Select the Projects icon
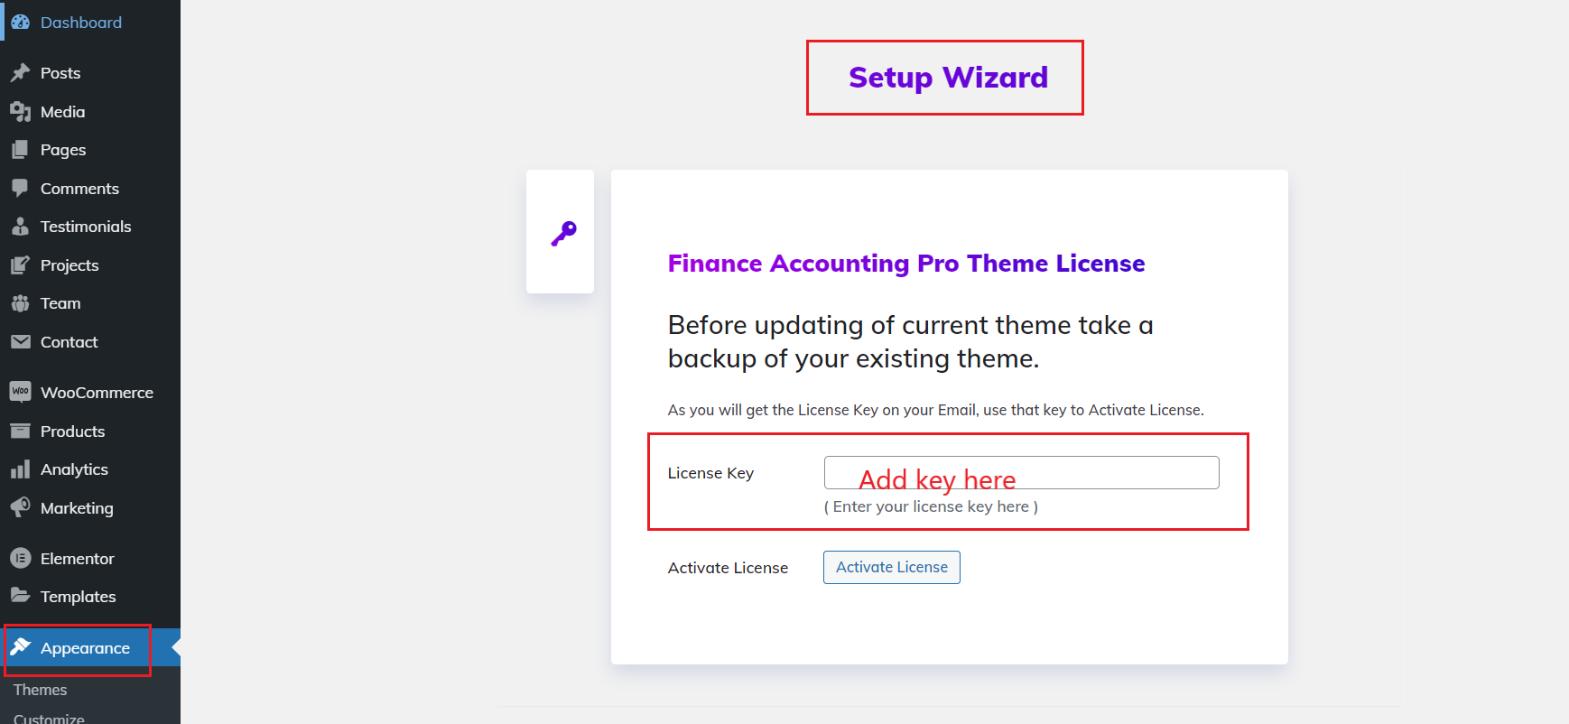This screenshot has width=1569, height=724. 21,265
